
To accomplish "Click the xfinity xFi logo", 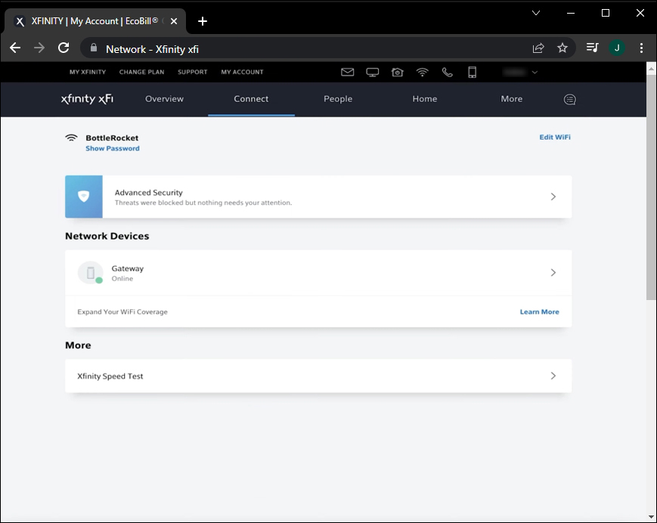I will coord(87,99).
